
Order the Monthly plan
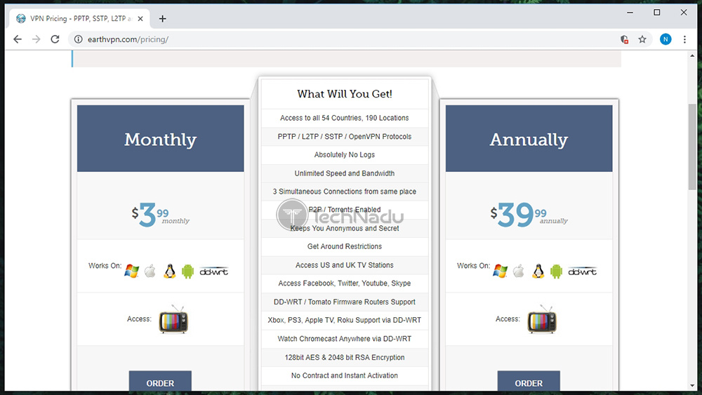pyautogui.click(x=160, y=382)
